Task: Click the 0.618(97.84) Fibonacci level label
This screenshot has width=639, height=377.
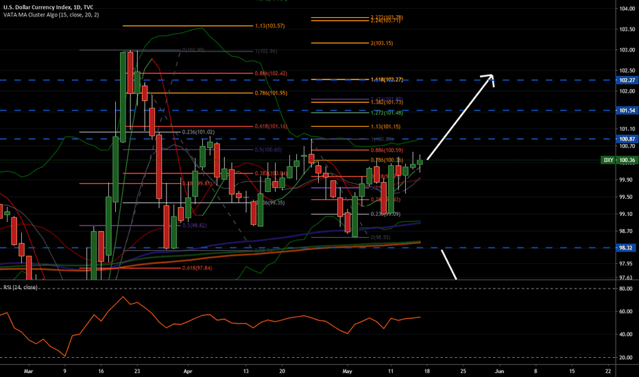Action: point(197,268)
